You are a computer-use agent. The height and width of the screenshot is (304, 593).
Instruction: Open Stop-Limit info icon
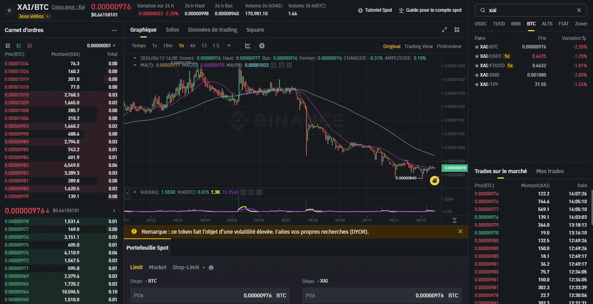coord(211,268)
